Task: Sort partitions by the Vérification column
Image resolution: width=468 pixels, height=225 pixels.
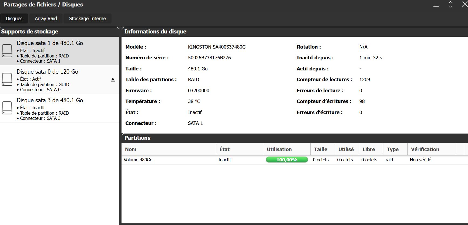Action: click(432, 149)
